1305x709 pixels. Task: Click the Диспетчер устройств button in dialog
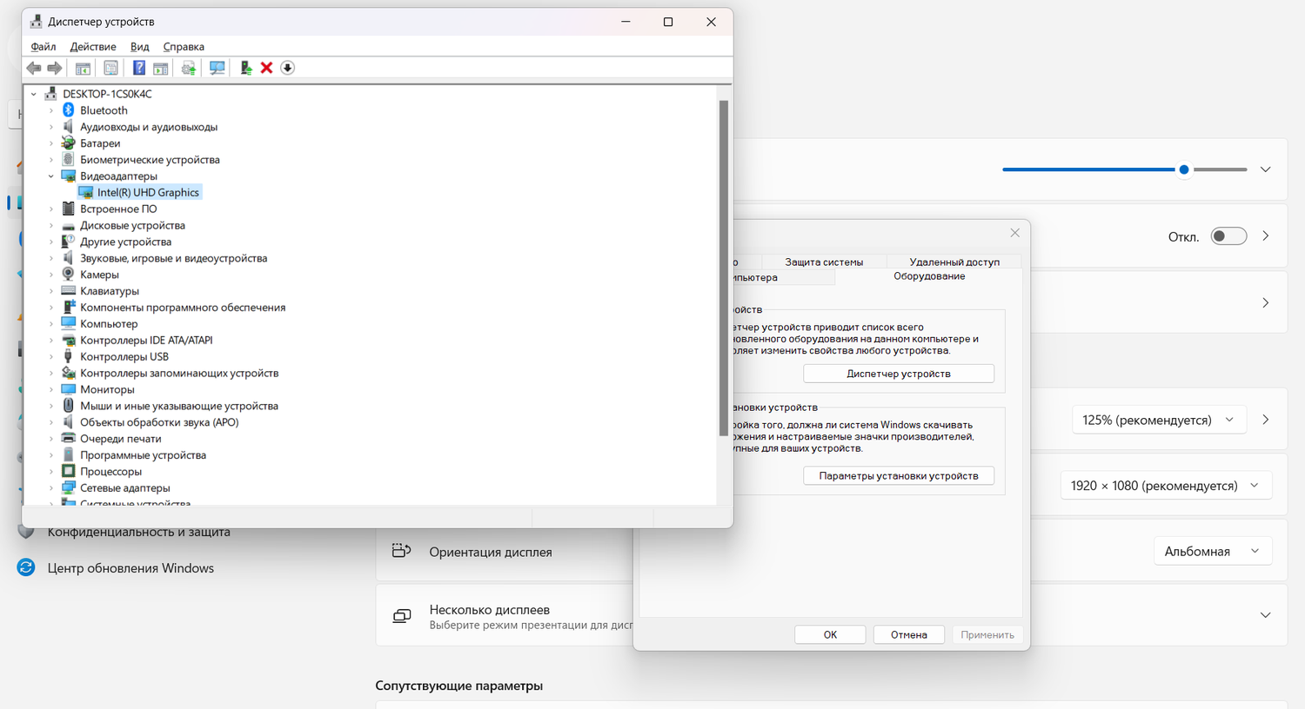pos(899,374)
